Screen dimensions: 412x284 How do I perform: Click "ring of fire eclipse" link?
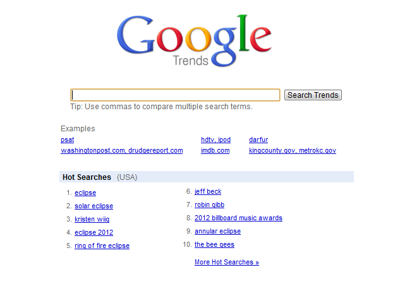point(102,246)
